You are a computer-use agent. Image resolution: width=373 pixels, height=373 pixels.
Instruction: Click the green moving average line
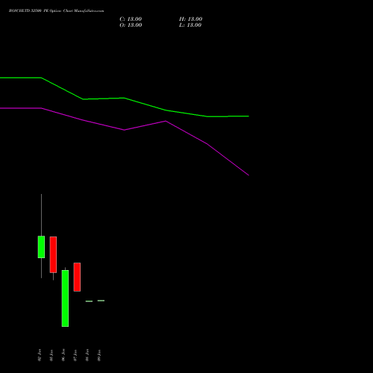[125, 98]
